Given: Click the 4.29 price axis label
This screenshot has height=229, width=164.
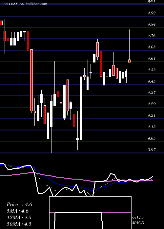Looking at the screenshot, I should tap(152, 104).
